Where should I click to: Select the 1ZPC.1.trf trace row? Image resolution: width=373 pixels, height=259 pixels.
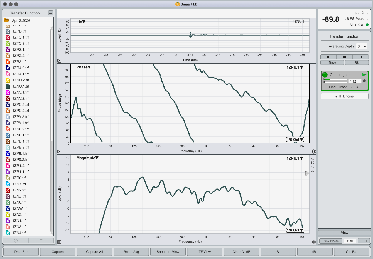28,104
